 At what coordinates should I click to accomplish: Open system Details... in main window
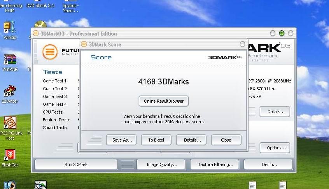[x=275, y=112]
